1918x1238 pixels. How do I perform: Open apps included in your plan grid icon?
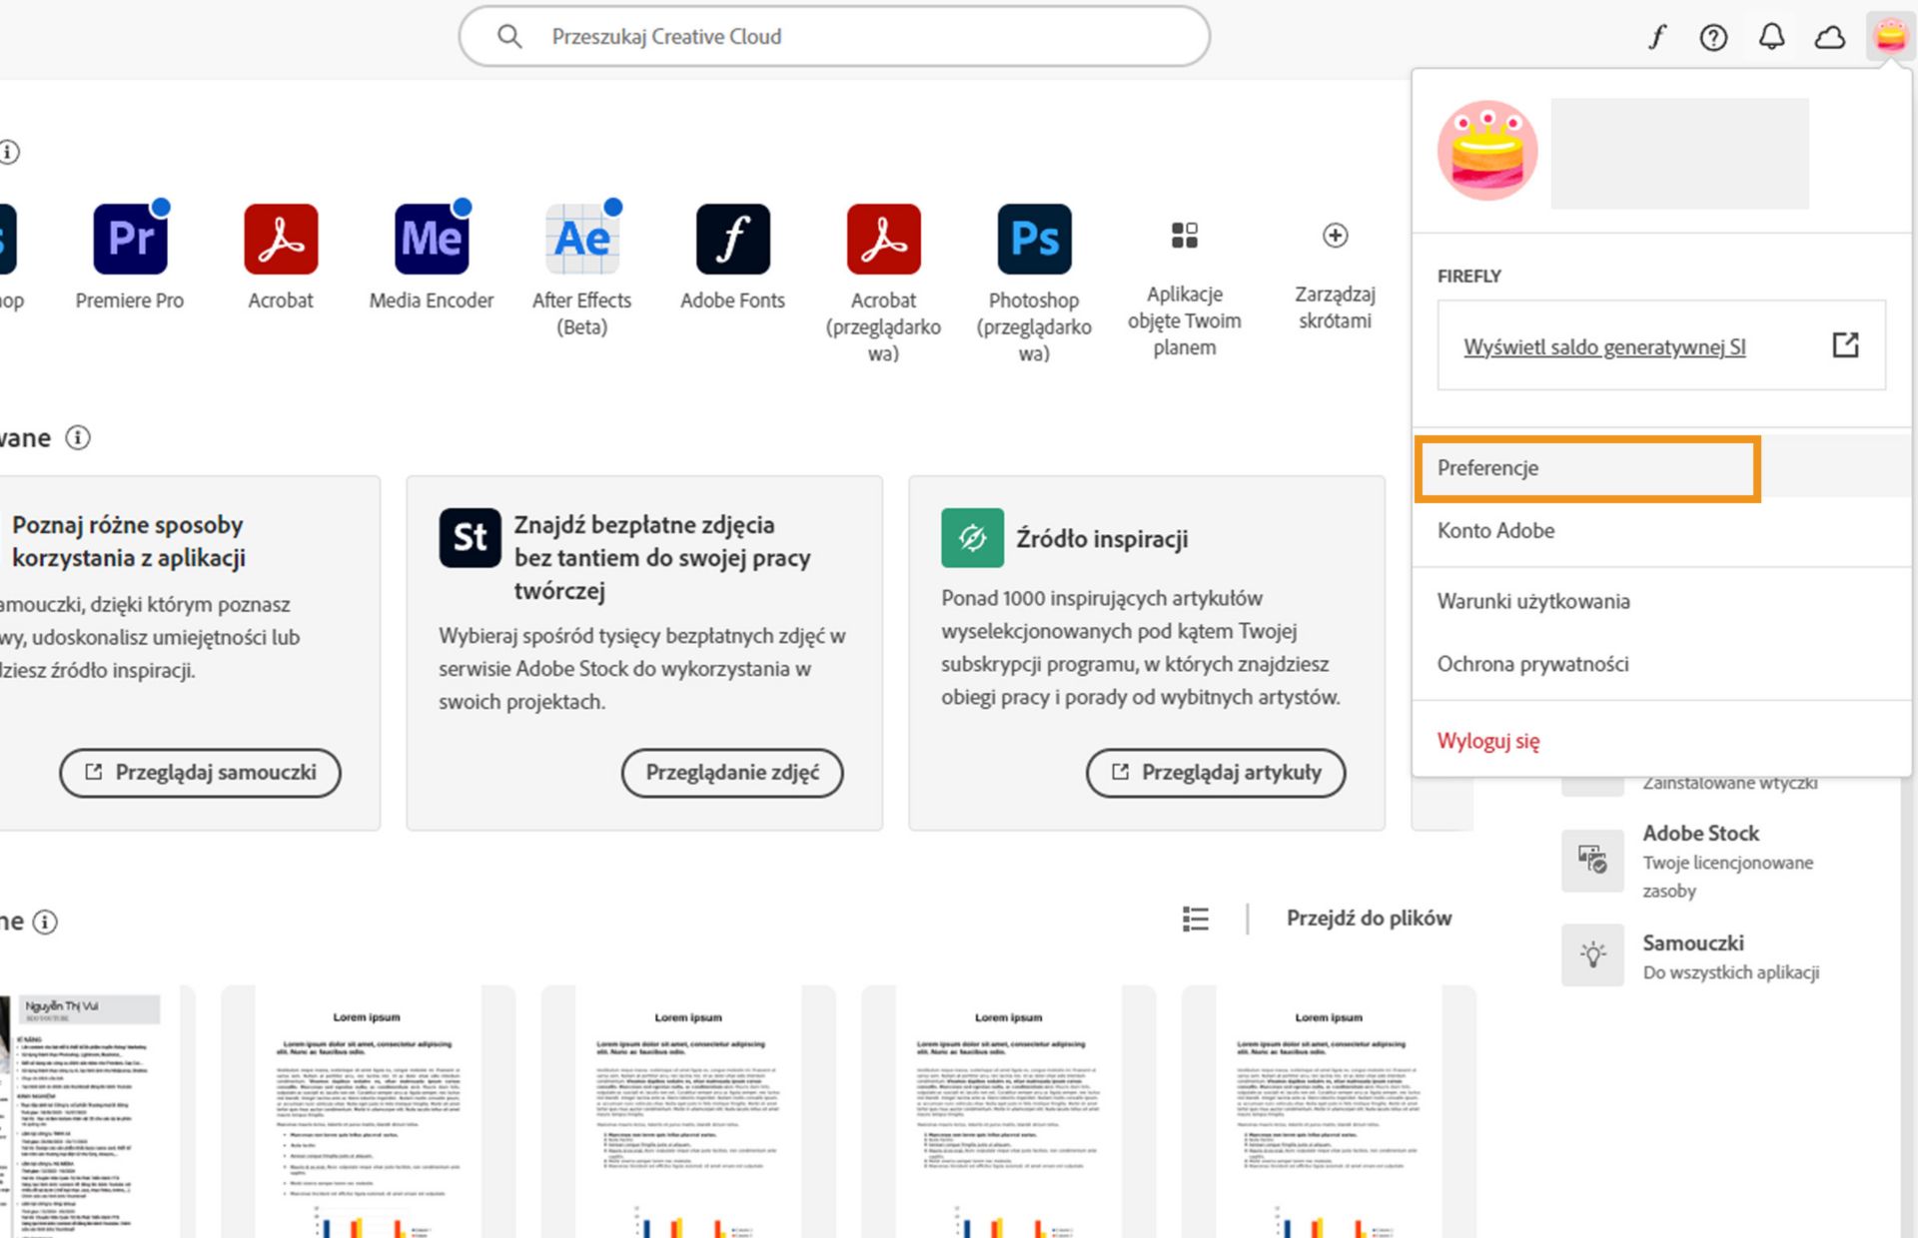pos(1184,236)
